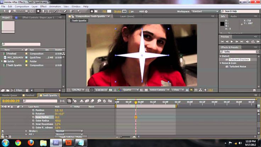
Task: Toggle Position stopwatch keyframing
Action: [x=33, y=110]
